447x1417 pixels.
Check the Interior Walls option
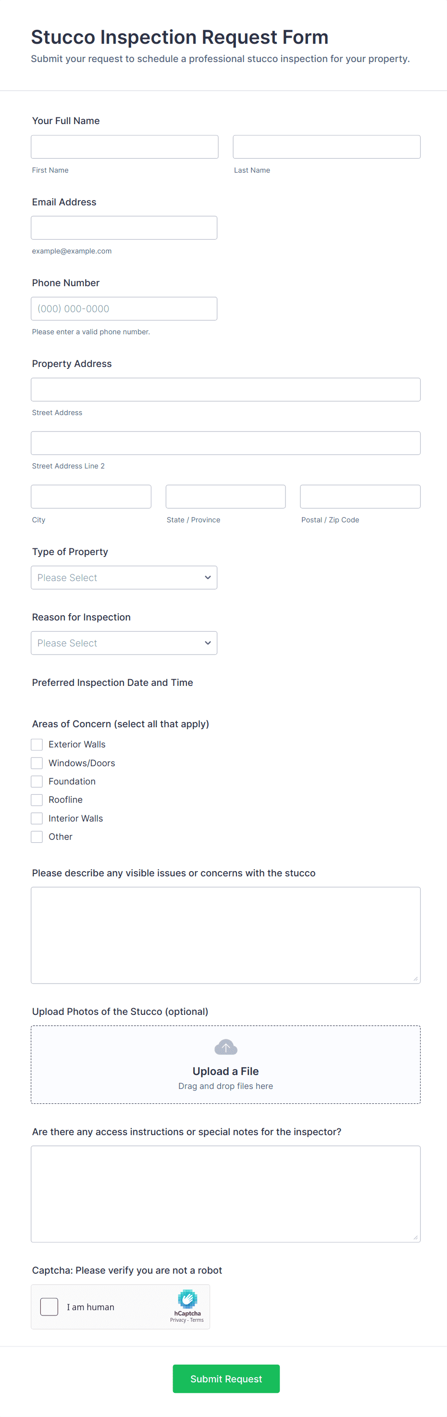tap(37, 819)
